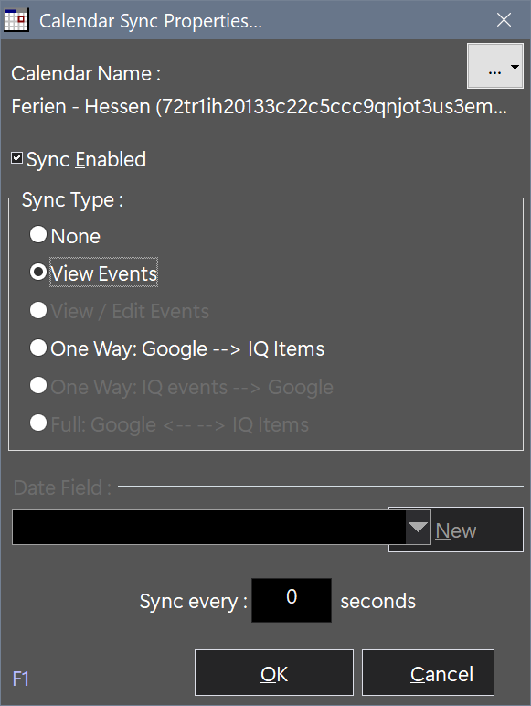The width and height of the screenshot is (531, 706).
Task: Select the View Events radio button
Action: (38, 272)
